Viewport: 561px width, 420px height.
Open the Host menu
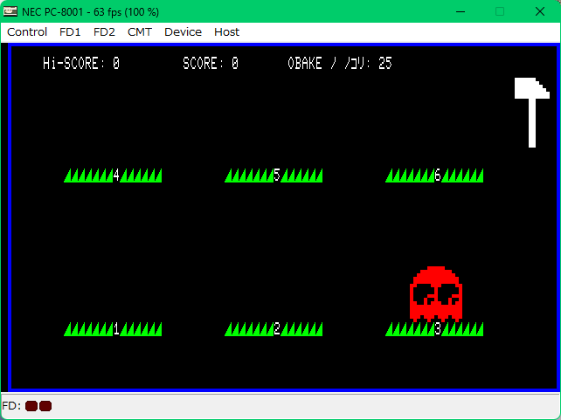[x=226, y=32]
